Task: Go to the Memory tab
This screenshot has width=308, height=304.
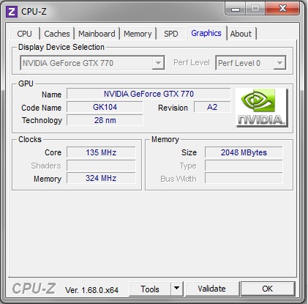Action: click(x=138, y=34)
